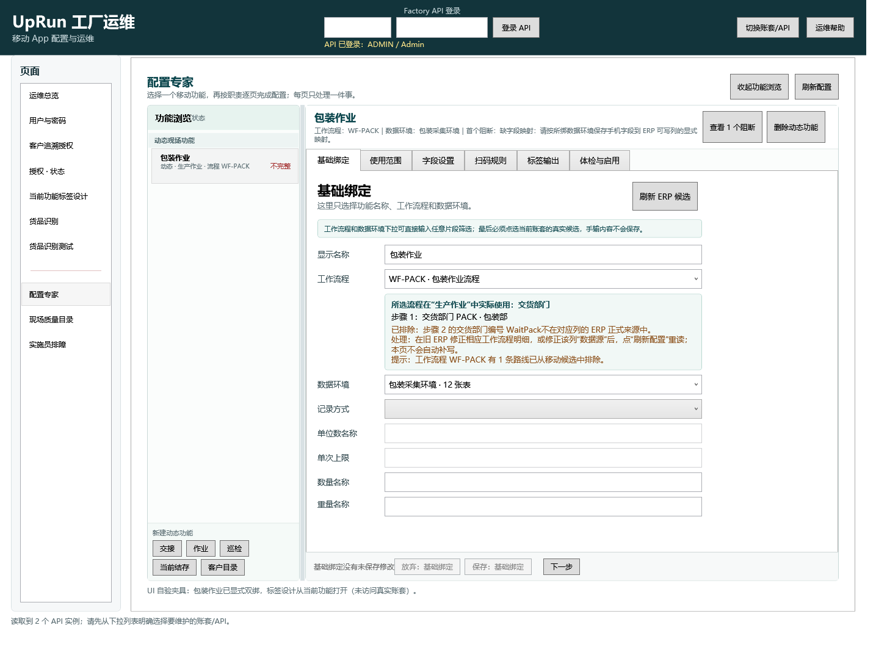This screenshot has width=876, height=658.
Task: Click the 登录 API button
Action: [516, 27]
